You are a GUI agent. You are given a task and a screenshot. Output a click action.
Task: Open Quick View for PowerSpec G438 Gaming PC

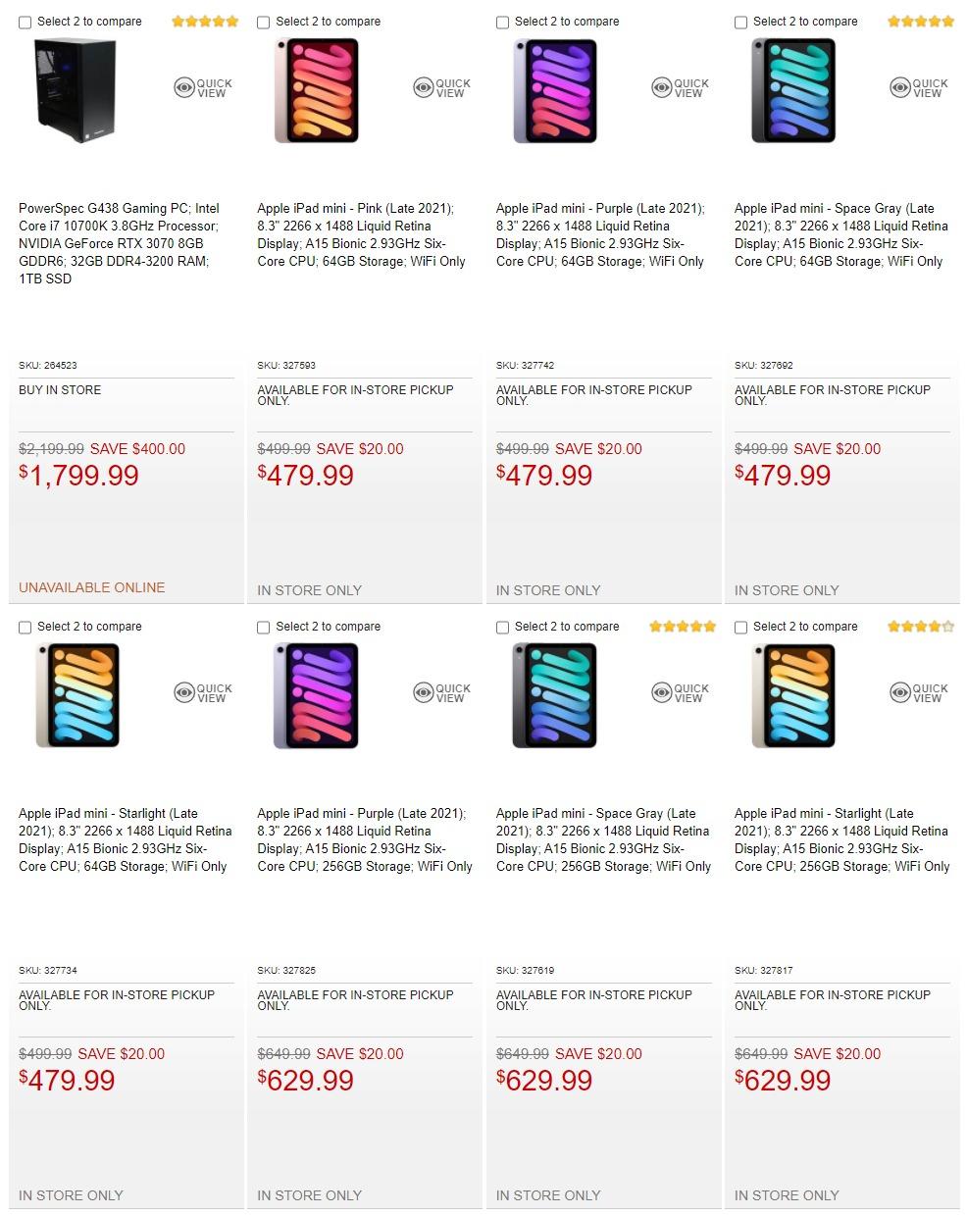coord(203,88)
